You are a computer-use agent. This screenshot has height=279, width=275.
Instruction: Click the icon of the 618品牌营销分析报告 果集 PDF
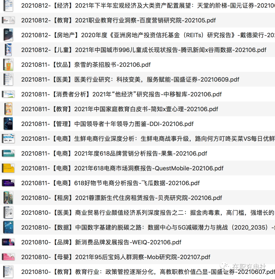8,153
